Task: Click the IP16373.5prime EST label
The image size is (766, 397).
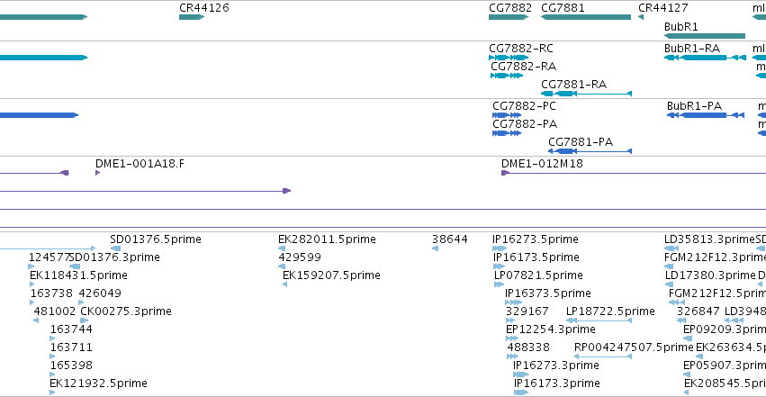Action: point(548,293)
